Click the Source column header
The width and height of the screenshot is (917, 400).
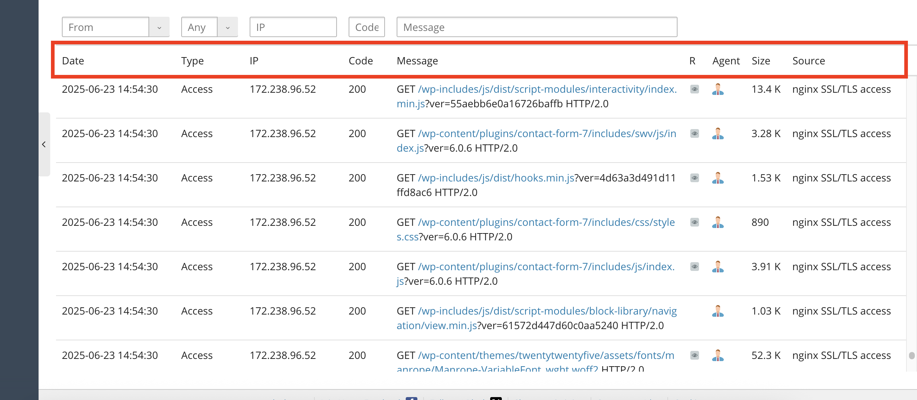pos(809,61)
